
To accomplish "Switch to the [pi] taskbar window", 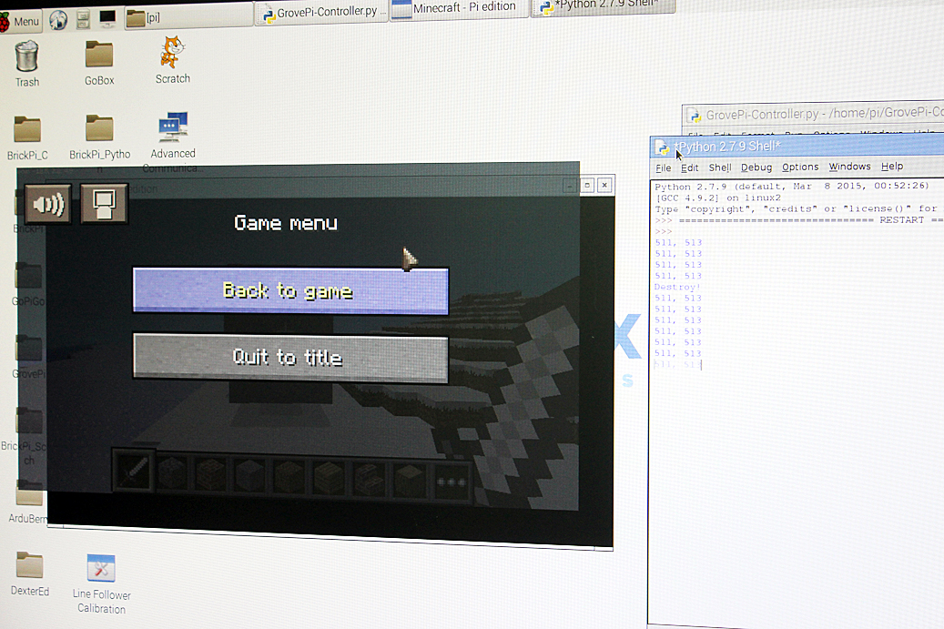I will point(188,16).
